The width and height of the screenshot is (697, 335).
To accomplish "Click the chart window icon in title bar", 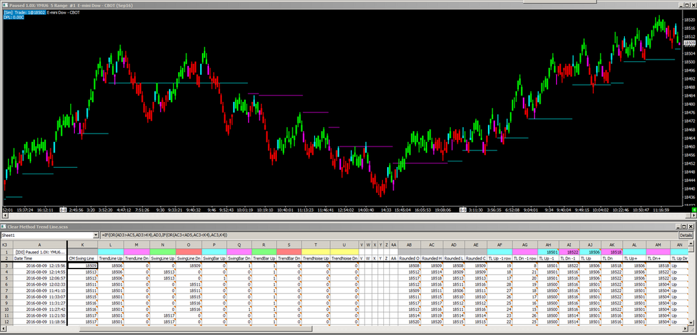I will [x=4, y=4].
